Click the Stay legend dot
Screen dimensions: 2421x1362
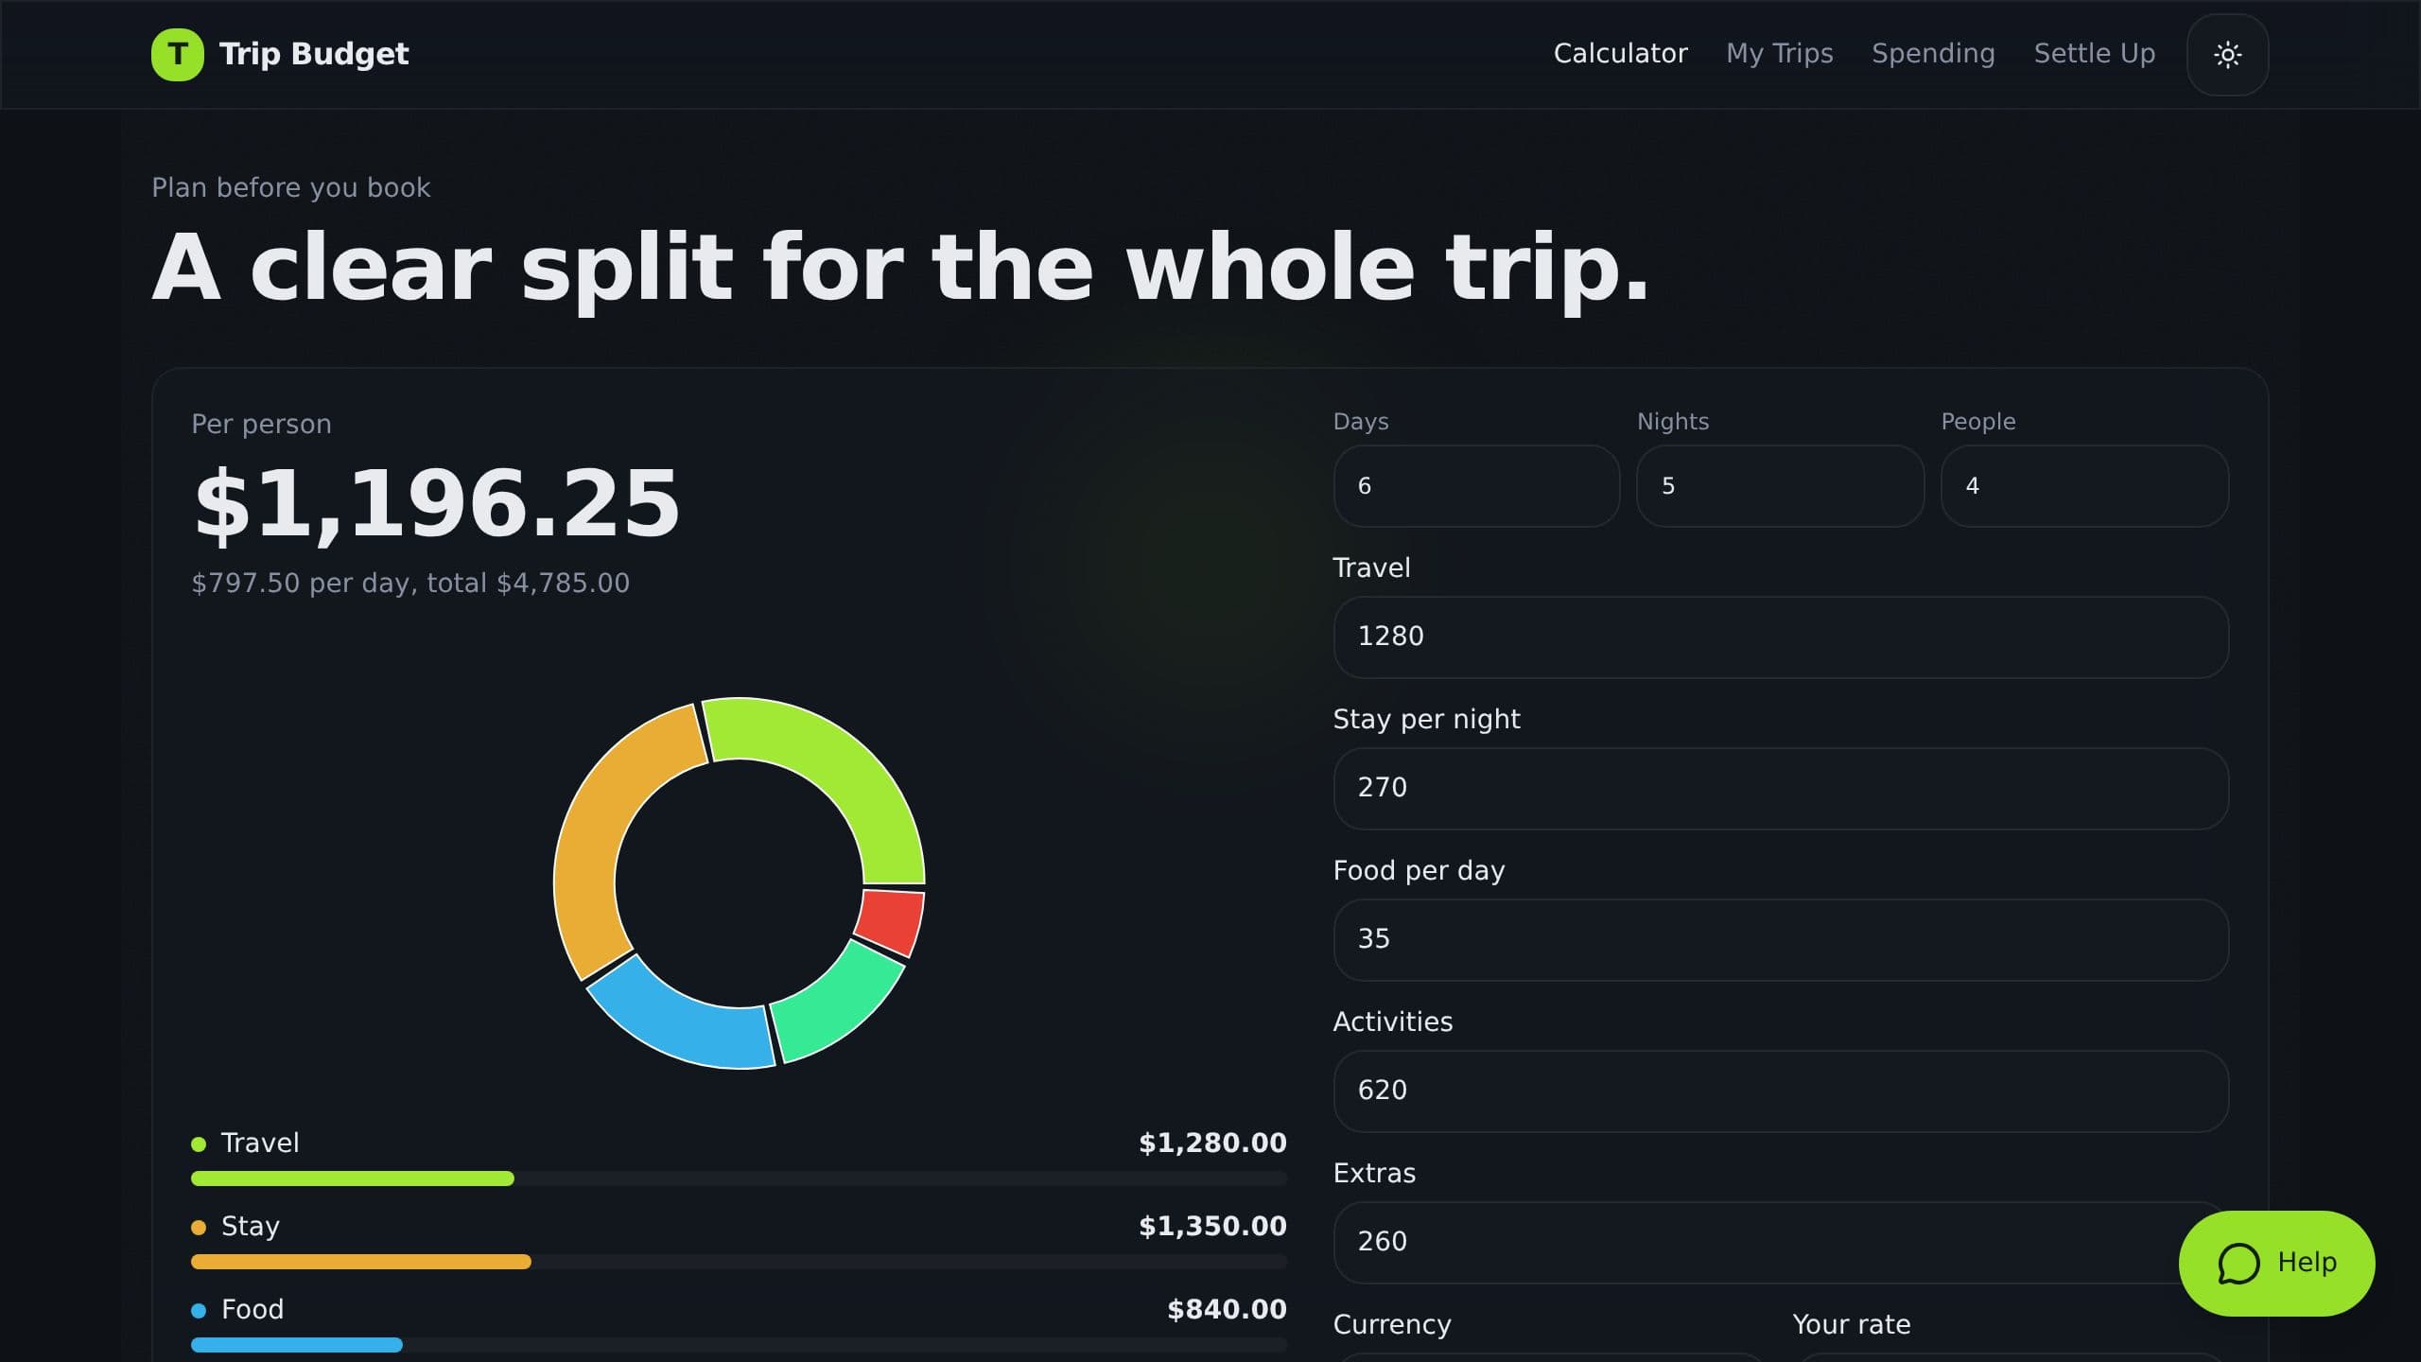pos(199,1228)
